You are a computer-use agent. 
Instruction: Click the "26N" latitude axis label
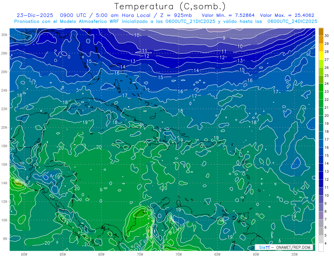coord(5,72)
